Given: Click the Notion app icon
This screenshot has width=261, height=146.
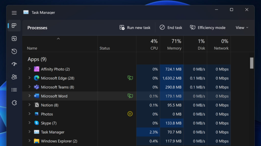Looking at the screenshot, I should [x=36, y=105].
